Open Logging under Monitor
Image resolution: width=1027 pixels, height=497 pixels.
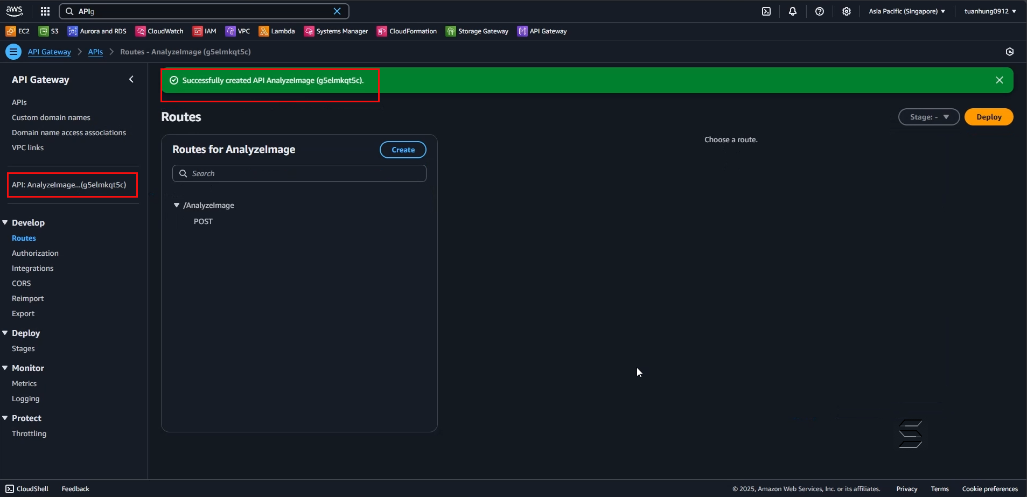[26, 398]
